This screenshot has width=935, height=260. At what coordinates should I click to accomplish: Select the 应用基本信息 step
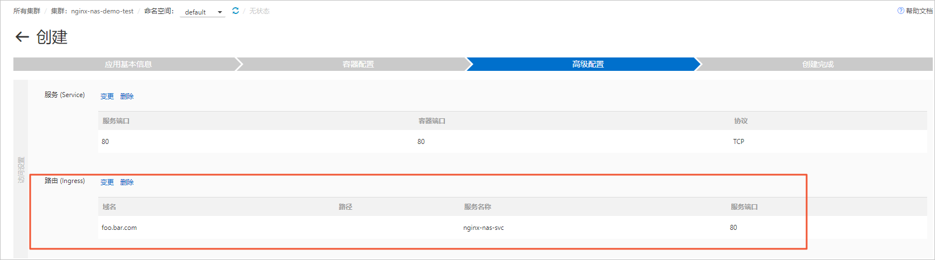tap(128, 64)
